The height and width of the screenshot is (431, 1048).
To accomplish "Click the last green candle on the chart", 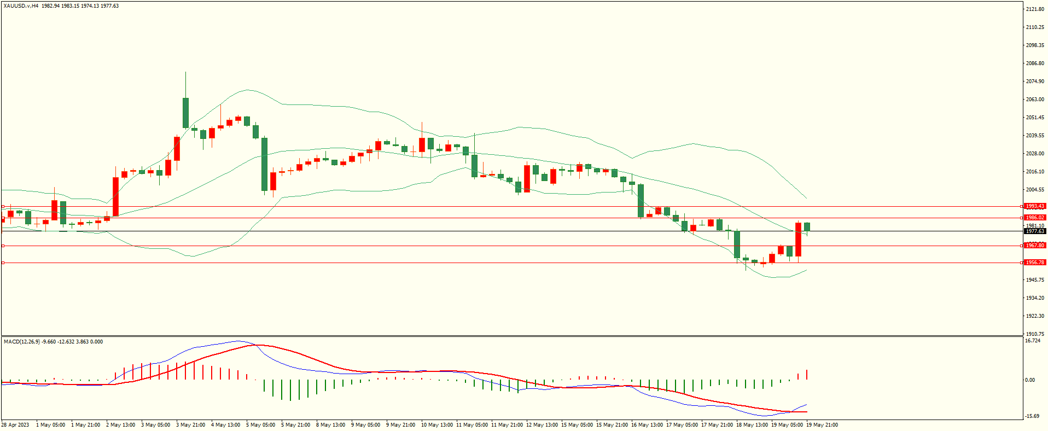I will tap(807, 226).
